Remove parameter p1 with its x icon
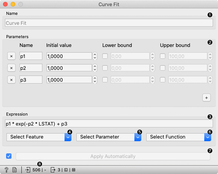Screen dimensions: 218x174 click(x=11, y=56)
